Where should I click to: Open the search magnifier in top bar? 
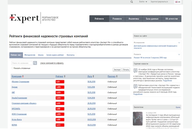(x=132, y=2)
